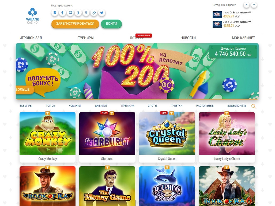275x206 pixels.
Task: Show previous winners with up chevron
Action: [x=247, y=5]
